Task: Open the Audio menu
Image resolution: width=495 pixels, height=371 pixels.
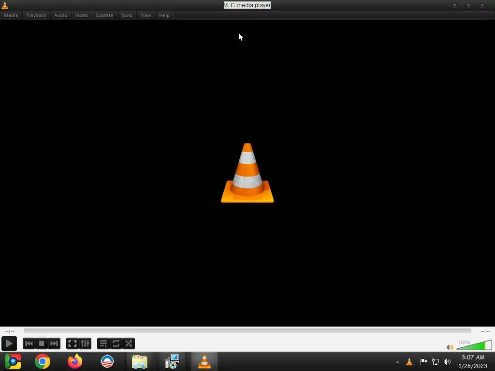Action: click(x=60, y=15)
